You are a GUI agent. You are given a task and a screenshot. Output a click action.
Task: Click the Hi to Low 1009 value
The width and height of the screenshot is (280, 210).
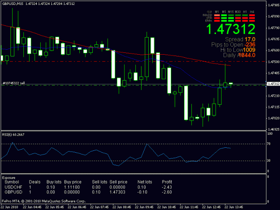(x=249, y=50)
